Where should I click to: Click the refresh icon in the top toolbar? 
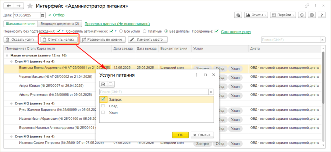tap(302, 15)
